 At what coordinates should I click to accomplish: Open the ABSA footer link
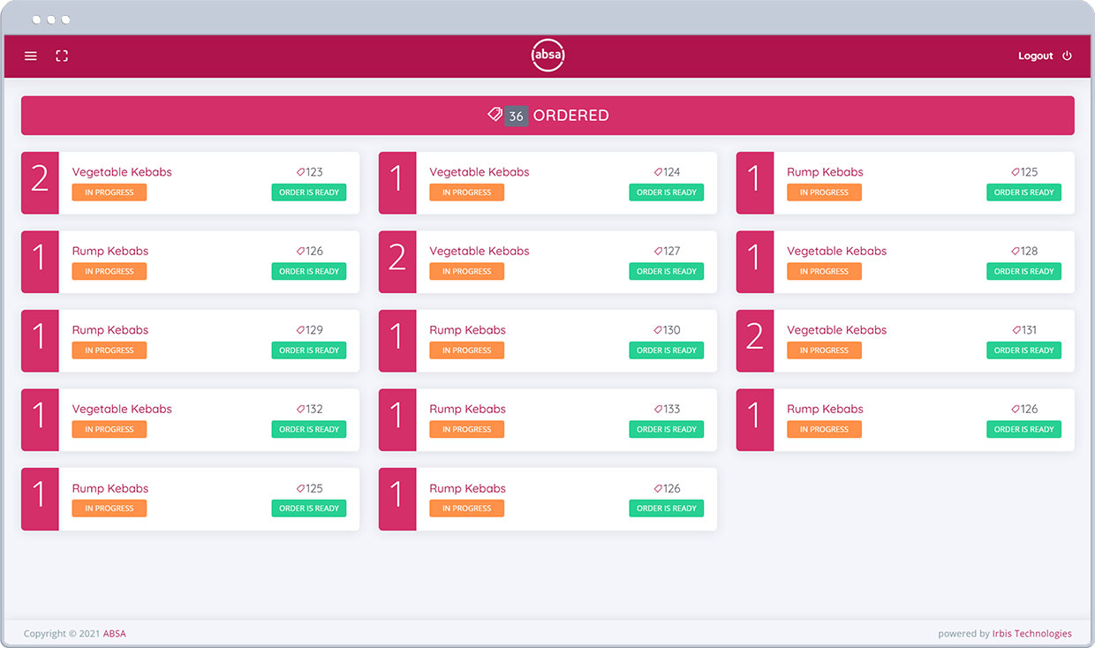[114, 633]
